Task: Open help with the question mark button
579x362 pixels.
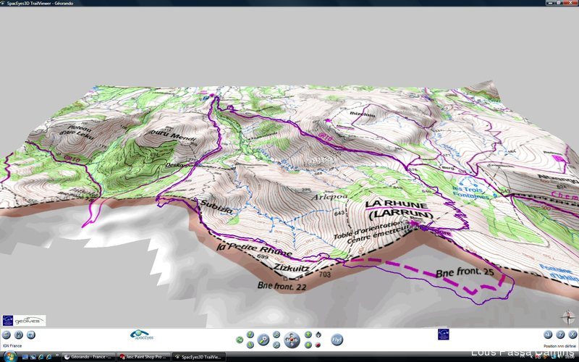Action: [560, 334]
